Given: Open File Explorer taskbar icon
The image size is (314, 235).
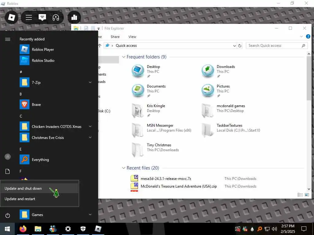Looking at the screenshot, I should click(38, 229).
